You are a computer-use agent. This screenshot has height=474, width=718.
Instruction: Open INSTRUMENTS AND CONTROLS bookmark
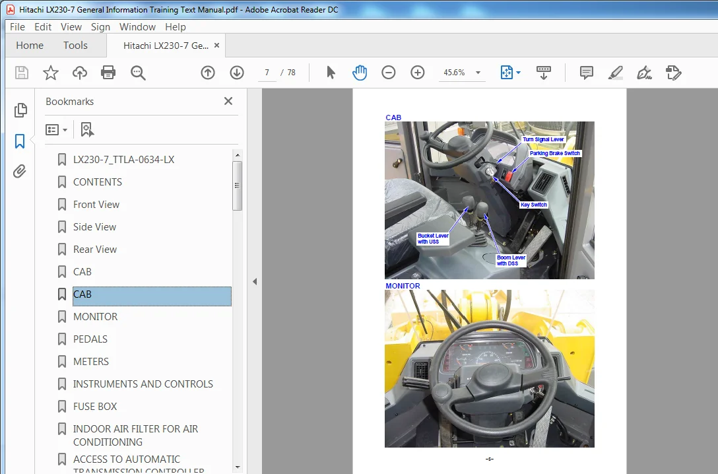pyautogui.click(x=143, y=384)
